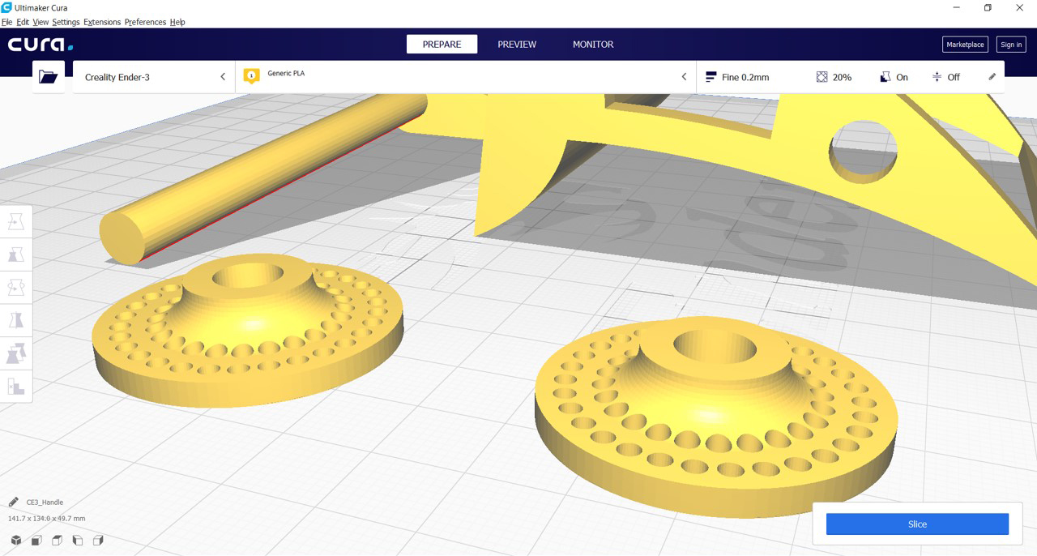Select the Support Blocker tool
The height and width of the screenshot is (556, 1037).
point(16,387)
